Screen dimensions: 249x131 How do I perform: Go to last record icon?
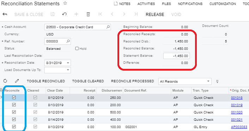coord(136,14)
